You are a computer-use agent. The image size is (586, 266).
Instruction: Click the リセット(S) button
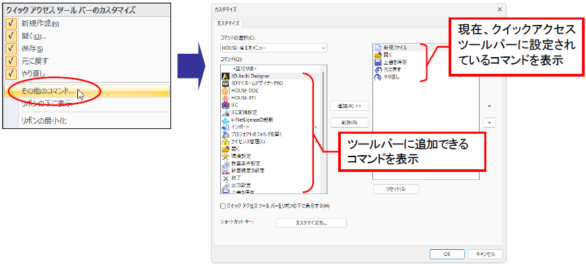click(x=396, y=189)
